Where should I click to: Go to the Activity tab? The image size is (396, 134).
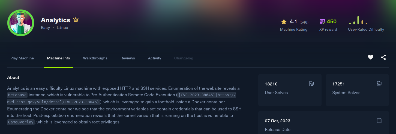(x=155, y=58)
